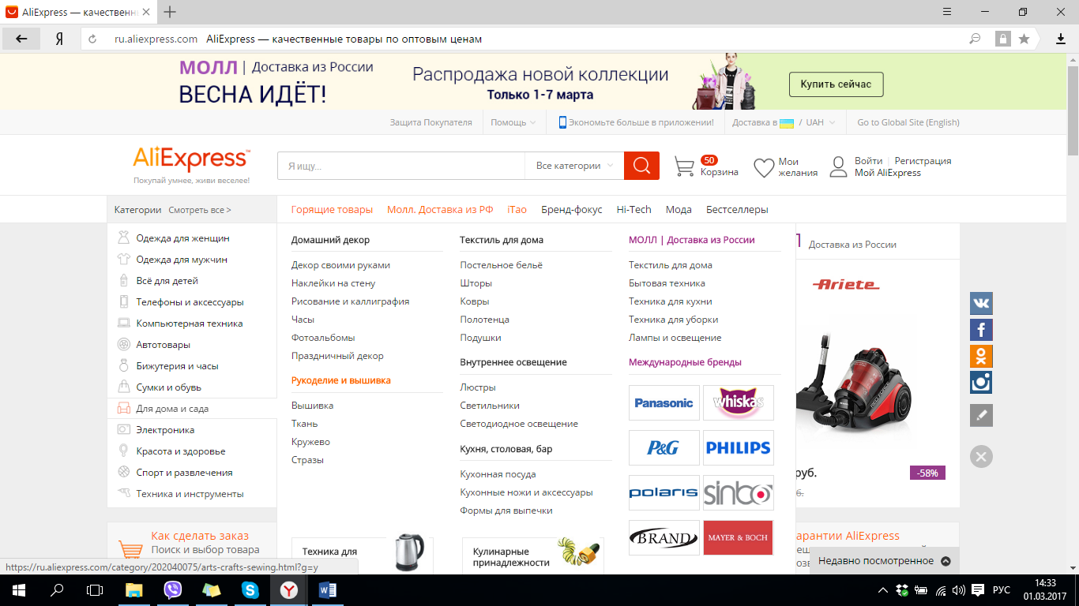Switch РУС keyboard language in tray
The image size is (1079, 606).
coord(1002,590)
